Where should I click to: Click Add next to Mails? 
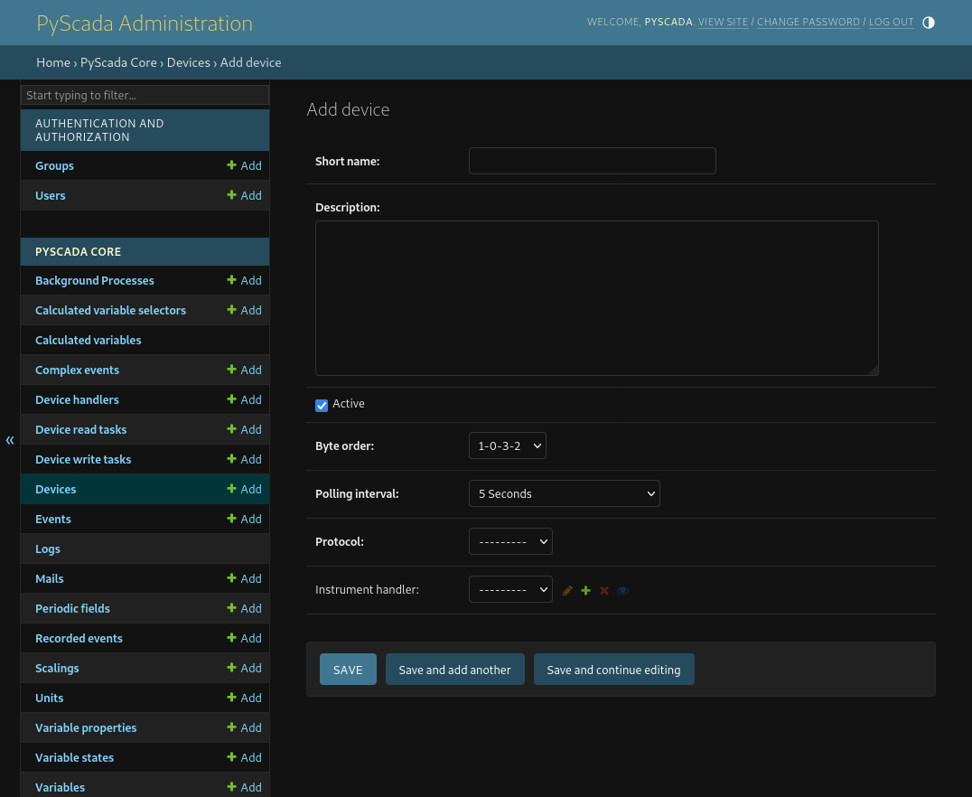(244, 578)
